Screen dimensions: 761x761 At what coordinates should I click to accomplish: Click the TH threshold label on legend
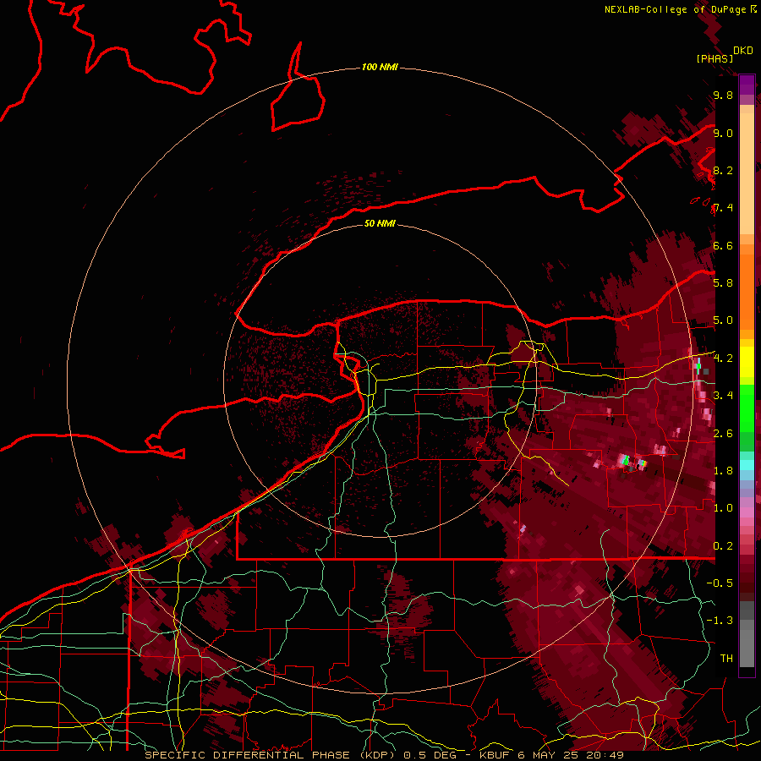[x=726, y=659]
